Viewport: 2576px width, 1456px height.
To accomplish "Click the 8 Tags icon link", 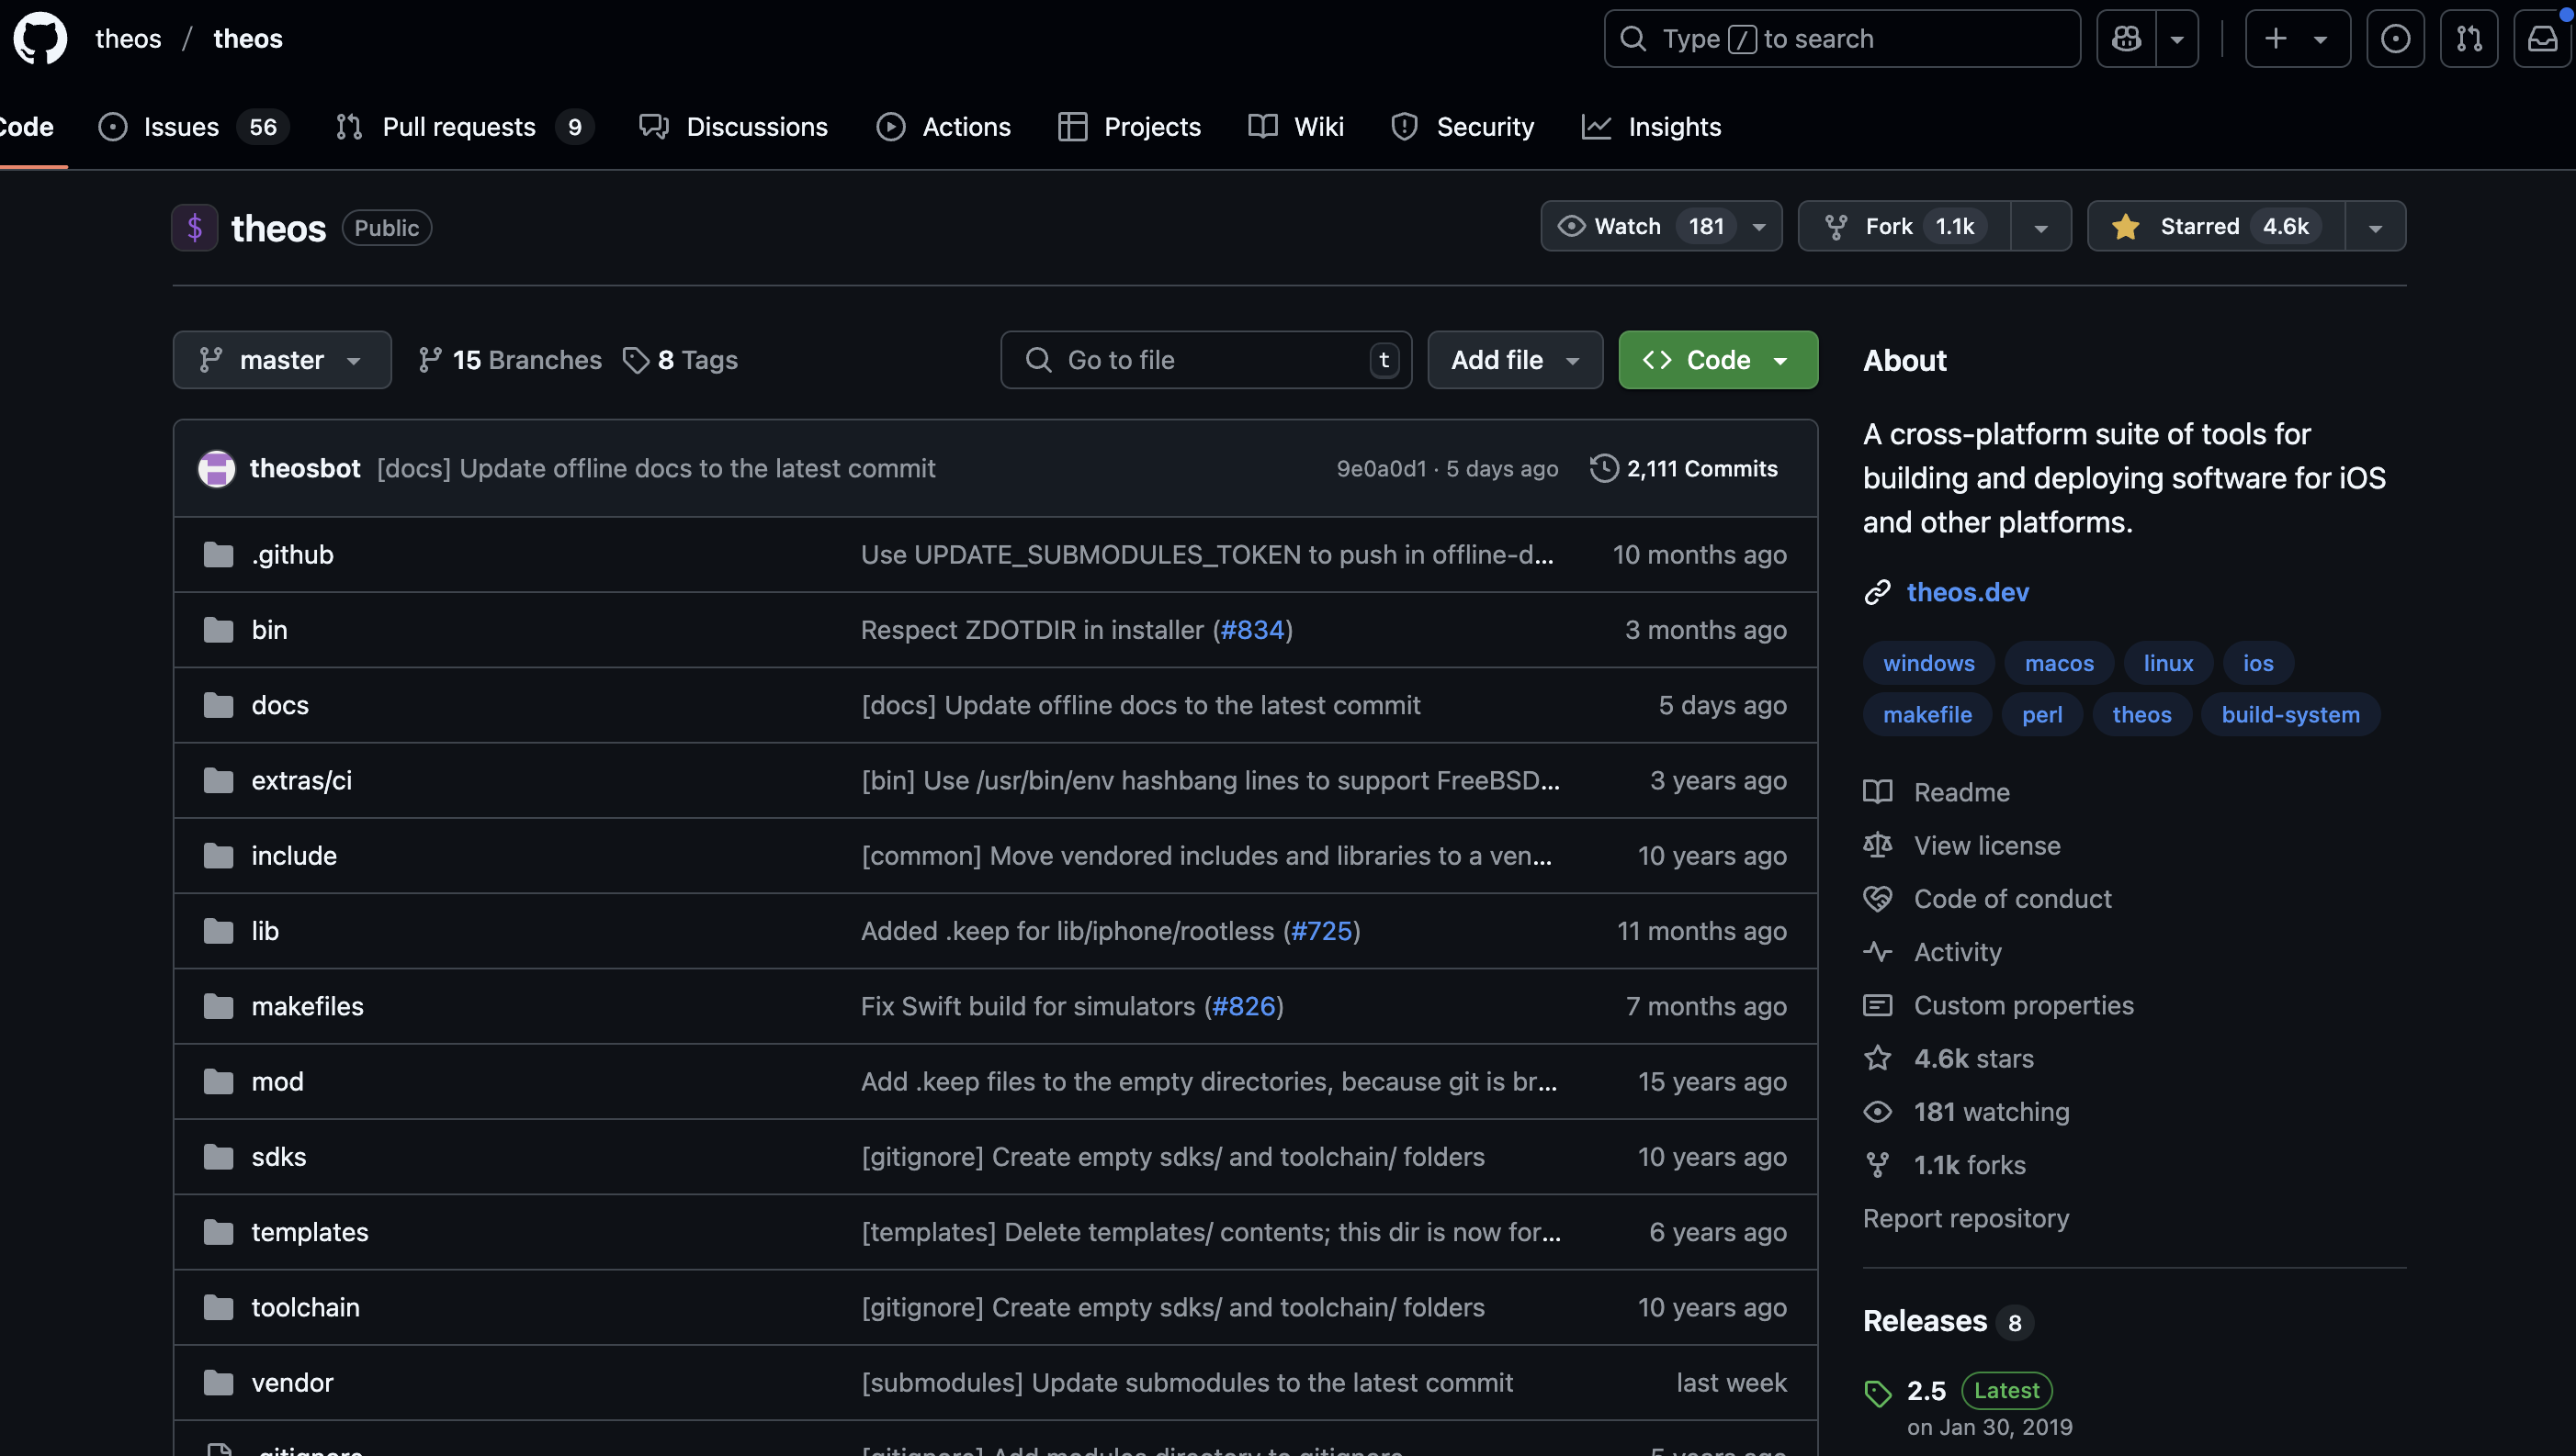I will pos(679,360).
